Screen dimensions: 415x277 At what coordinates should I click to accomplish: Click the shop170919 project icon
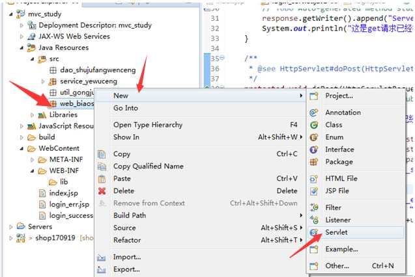click(x=21, y=237)
